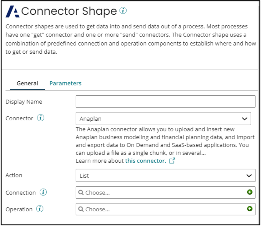Switch to the Parameters tab

65,83
